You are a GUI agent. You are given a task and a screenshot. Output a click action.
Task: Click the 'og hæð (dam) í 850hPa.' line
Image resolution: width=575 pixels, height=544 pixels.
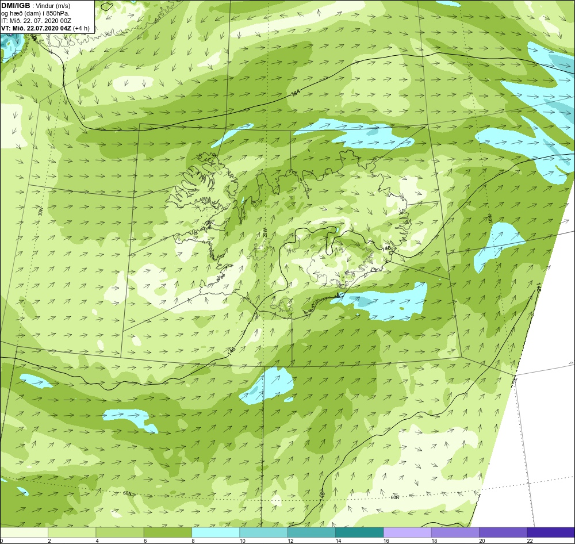[x=35, y=14]
